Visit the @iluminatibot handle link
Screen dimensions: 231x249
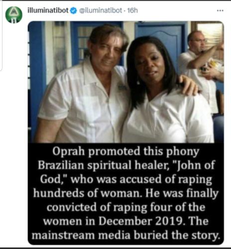(x=101, y=10)
